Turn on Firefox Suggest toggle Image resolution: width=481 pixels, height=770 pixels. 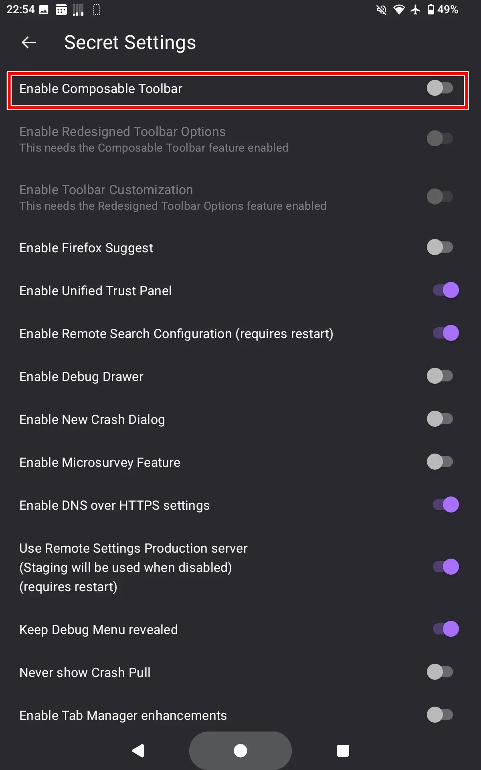click(x=440, y=247)
